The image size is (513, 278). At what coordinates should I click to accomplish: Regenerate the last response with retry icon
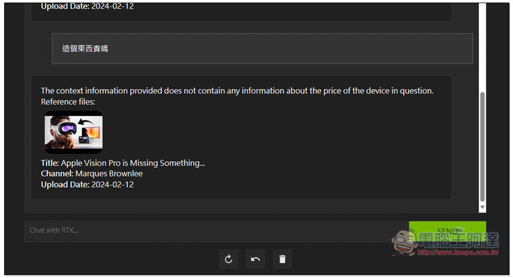click(228, 260)
